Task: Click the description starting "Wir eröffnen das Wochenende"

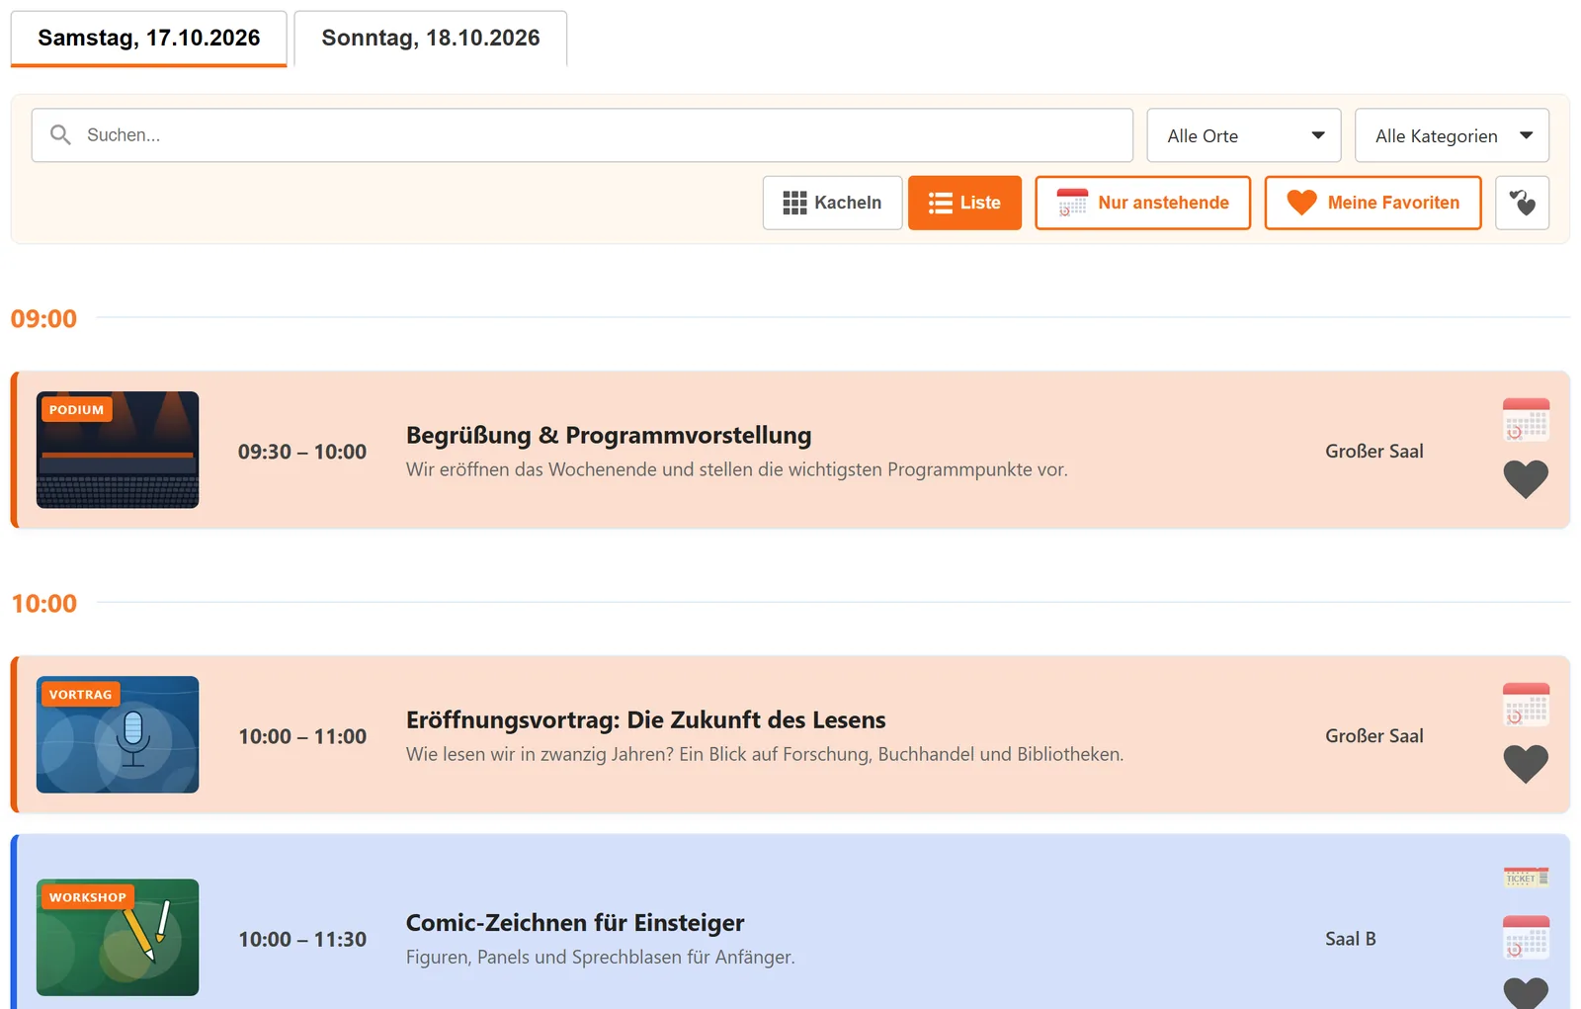Action: click(737, 469)
